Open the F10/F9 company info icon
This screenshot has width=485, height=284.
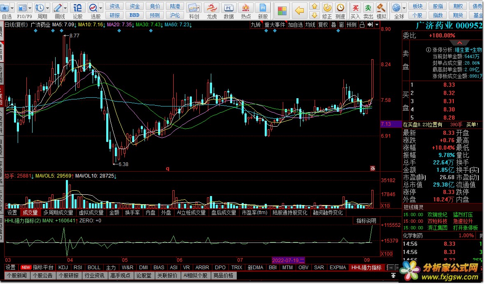pyautogui.click(x=22, y=8)
